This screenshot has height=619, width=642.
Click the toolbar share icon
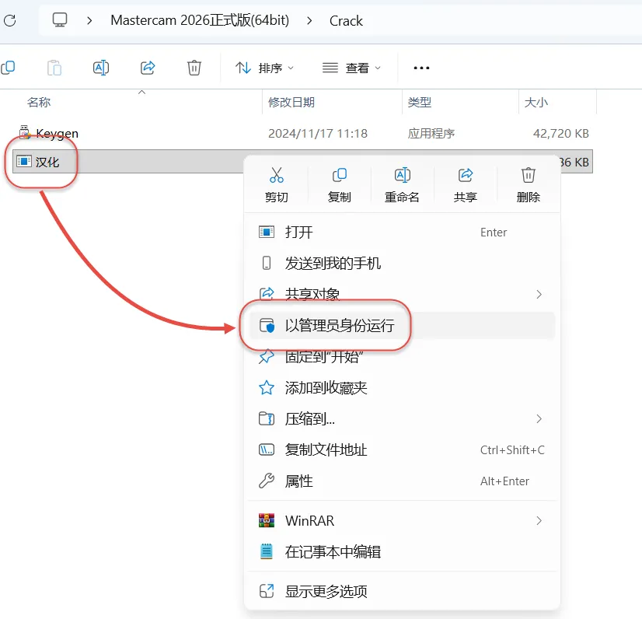[x=148, y=68]
